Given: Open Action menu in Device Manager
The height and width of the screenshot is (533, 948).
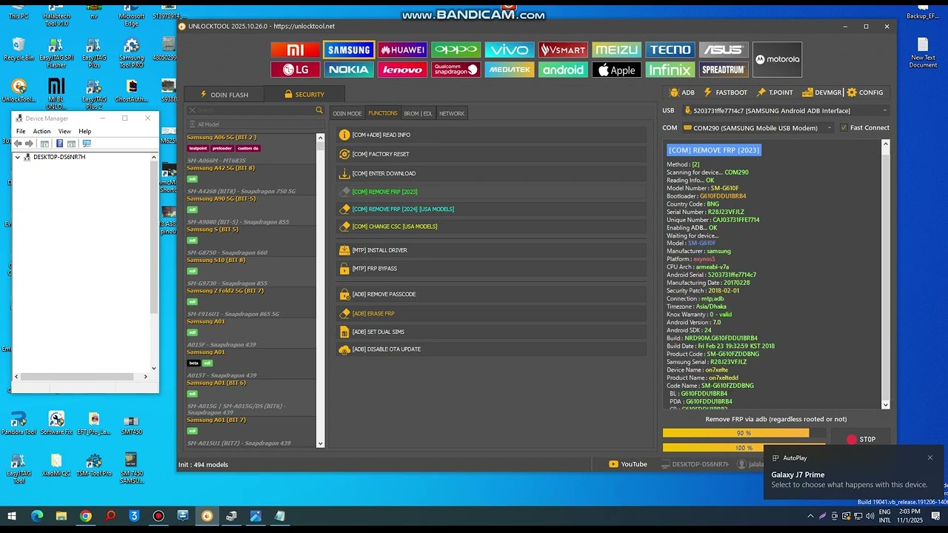Looking at the screenshot, I should [41, 131].
